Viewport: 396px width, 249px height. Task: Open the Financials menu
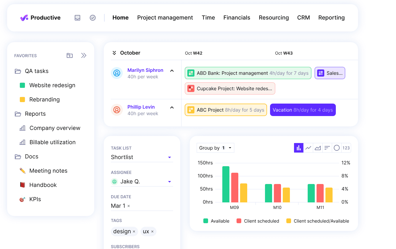237,18
